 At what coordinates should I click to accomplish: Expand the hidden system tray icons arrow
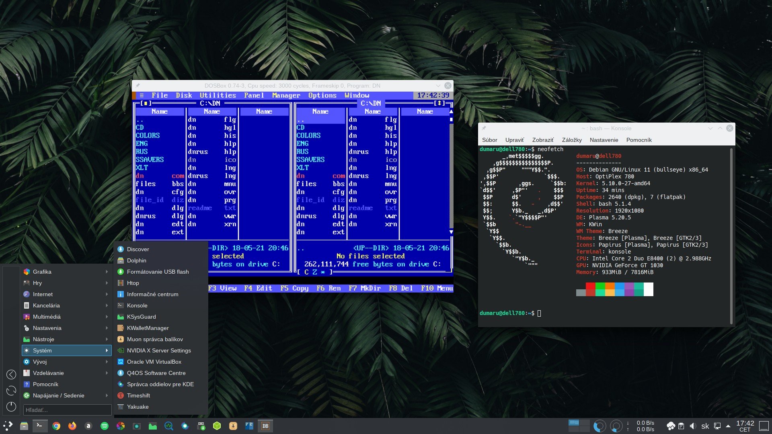728,426
